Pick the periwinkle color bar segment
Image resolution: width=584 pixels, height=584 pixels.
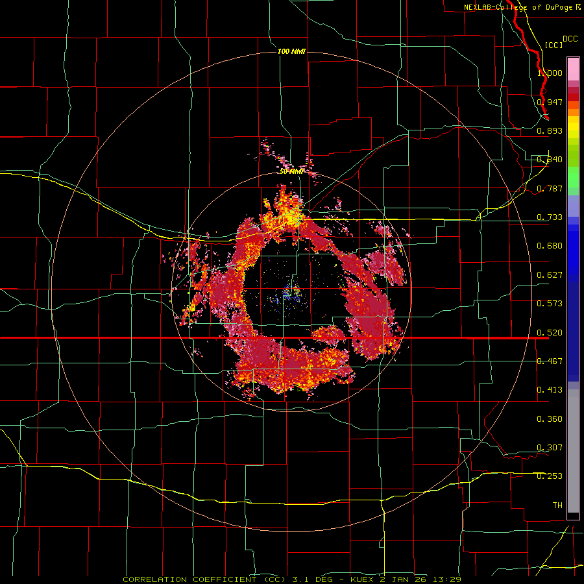(573, 206)
